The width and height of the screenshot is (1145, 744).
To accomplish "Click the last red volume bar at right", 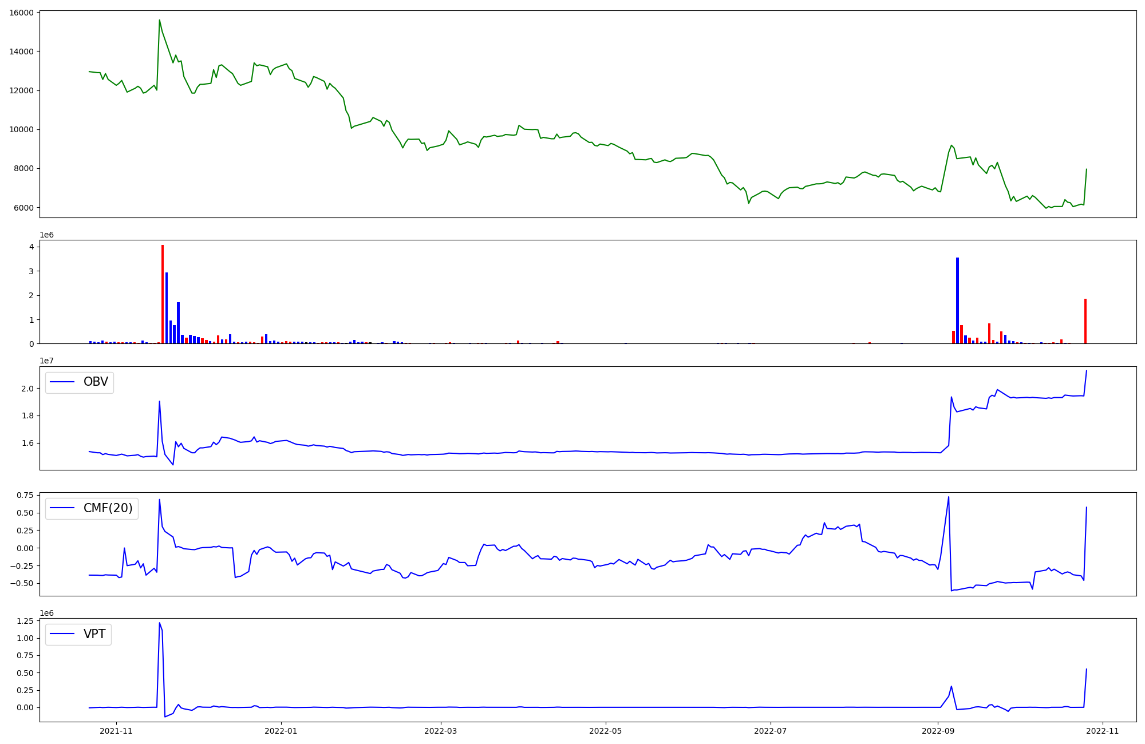I will tap(1085, 321).
